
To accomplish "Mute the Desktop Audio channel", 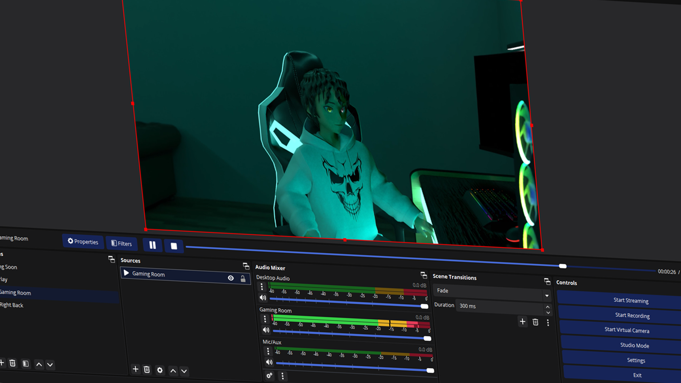I will 263,298.
